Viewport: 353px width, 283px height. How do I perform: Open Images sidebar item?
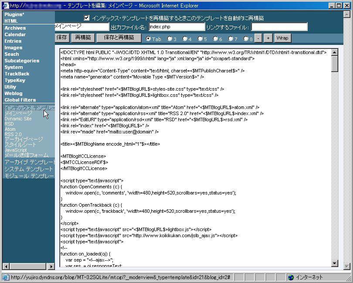coord(13,48)
